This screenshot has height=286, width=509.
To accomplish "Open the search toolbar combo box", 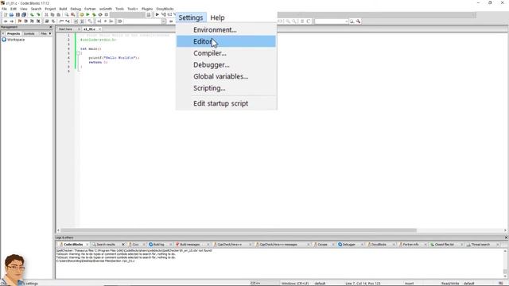I will pyautogui.click(x=331, y=21).
